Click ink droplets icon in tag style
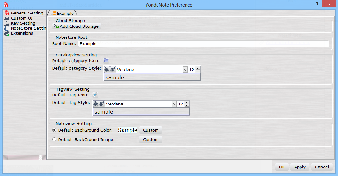 pyautogui.click(x=102, y=104)
